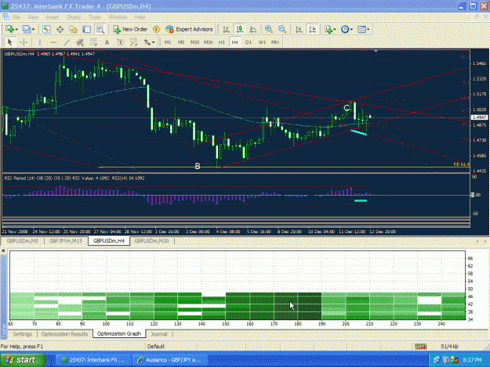This screenshot has width=490, height=367.
Task: Open the File menu
Action: click(x=16, y=17)
